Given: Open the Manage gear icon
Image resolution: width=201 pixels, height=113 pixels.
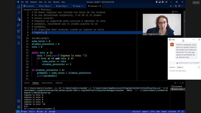Looking at the screenshot, I should pos(19,107).
